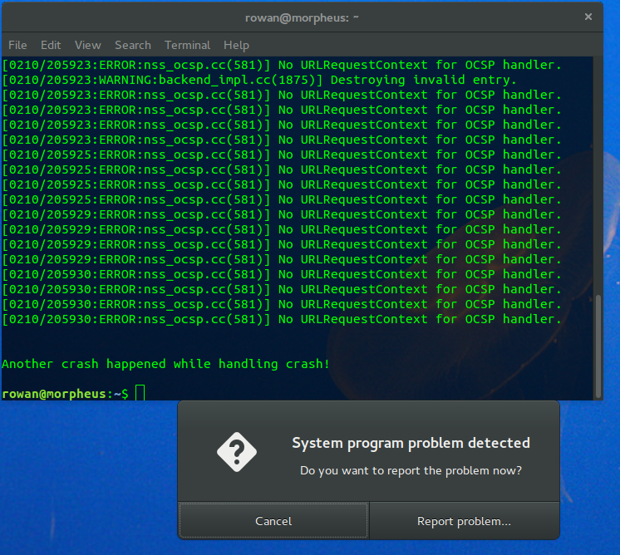Open the File menu in terminal

tap(17, 45)
